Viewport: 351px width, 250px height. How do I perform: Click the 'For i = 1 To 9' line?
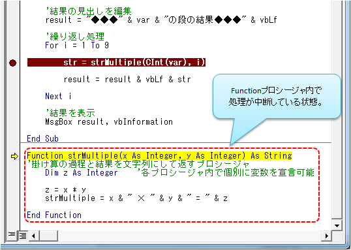[77, 46]
